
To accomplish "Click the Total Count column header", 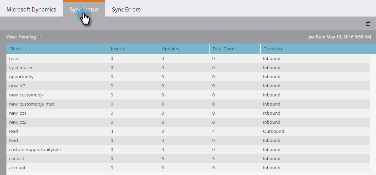I will (x=235, y=49).
